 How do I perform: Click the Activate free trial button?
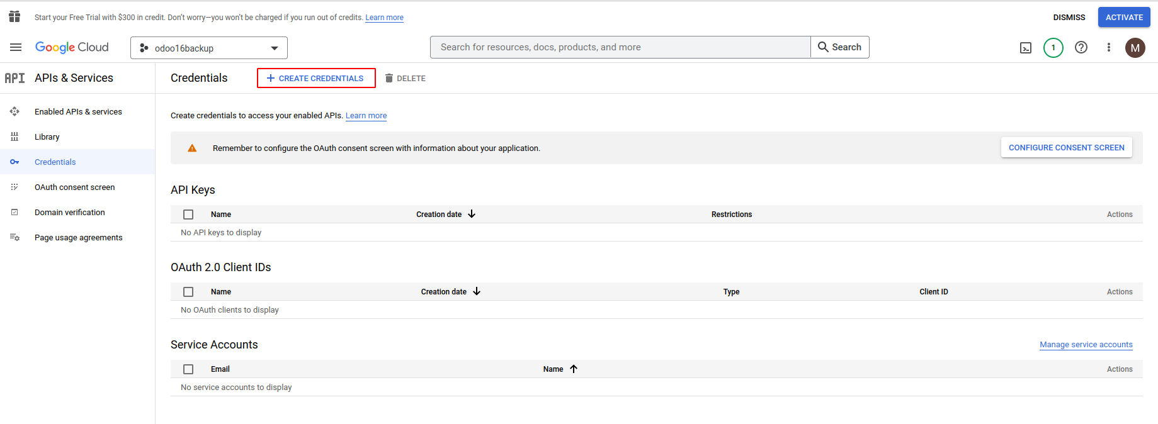pyautogui.click(x=1124, y=18)
